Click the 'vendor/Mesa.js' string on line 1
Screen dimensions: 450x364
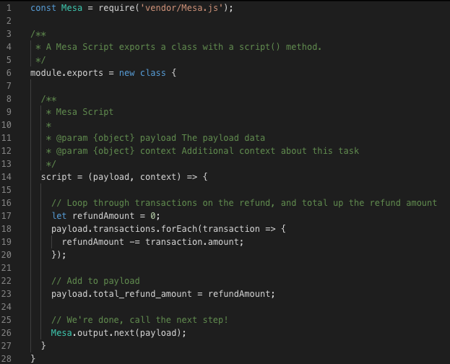point(181,8)
